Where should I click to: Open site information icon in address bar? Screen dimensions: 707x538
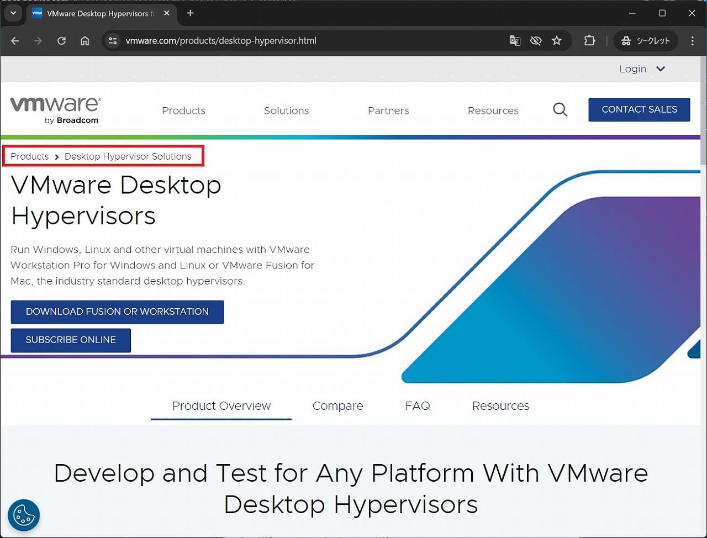point(113,41)
